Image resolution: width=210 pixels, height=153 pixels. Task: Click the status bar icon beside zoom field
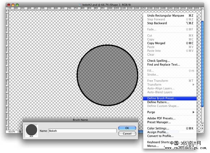coord(20,132)
